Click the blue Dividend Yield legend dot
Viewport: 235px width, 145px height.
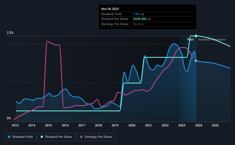[x=9, y=137]
